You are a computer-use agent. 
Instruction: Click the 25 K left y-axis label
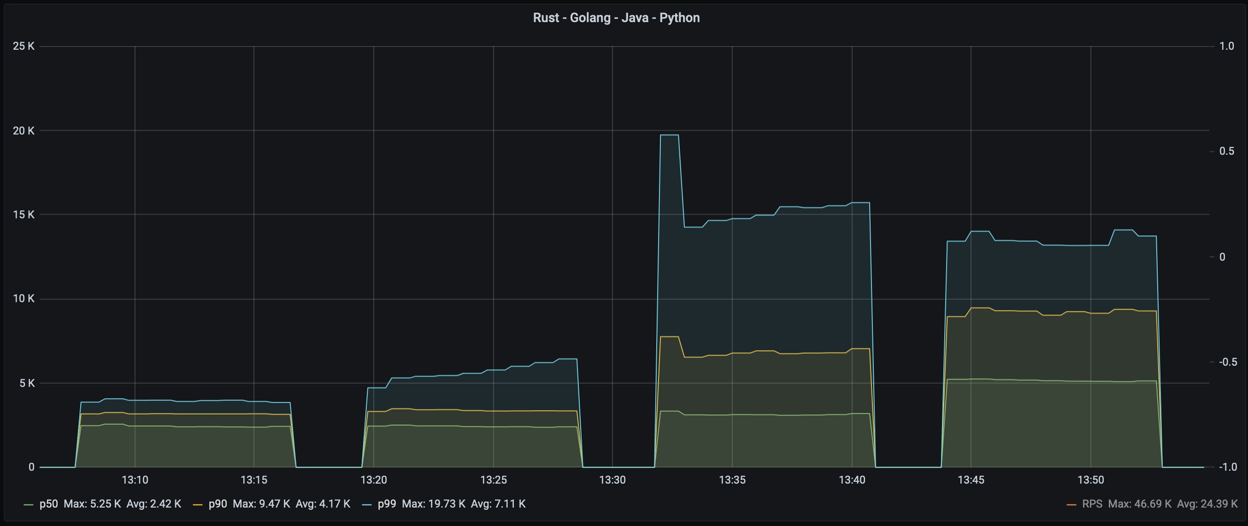pos(23,47)
